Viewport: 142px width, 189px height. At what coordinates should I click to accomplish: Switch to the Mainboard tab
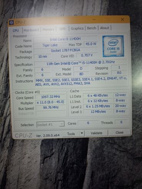(x=31, y=30)
